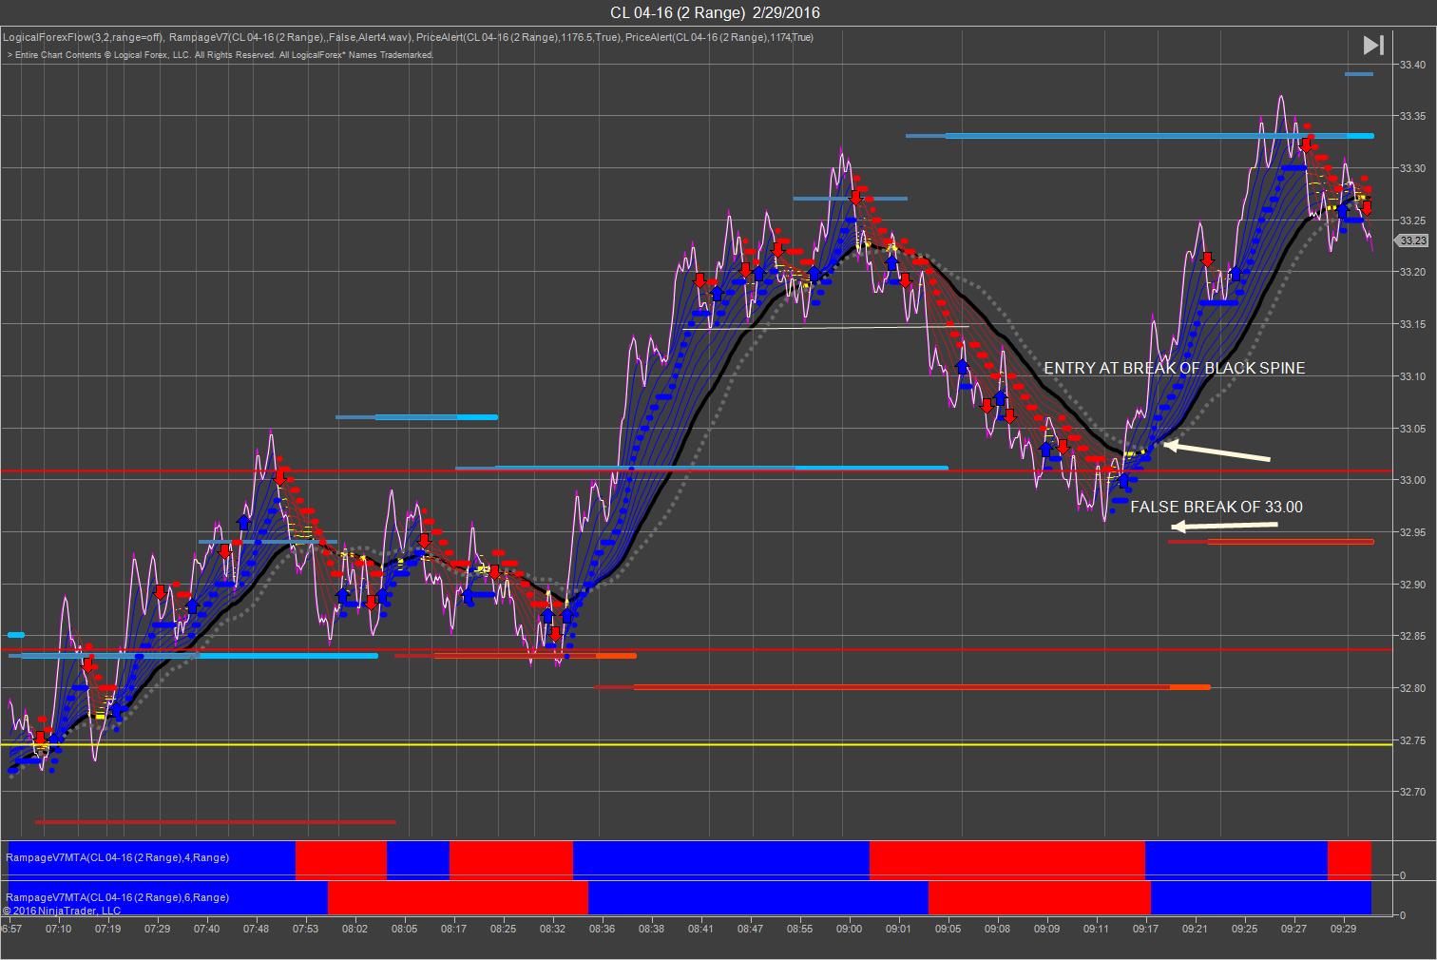
Task: Click the 09:11 time axis label
Action: tap(1097, 929)
